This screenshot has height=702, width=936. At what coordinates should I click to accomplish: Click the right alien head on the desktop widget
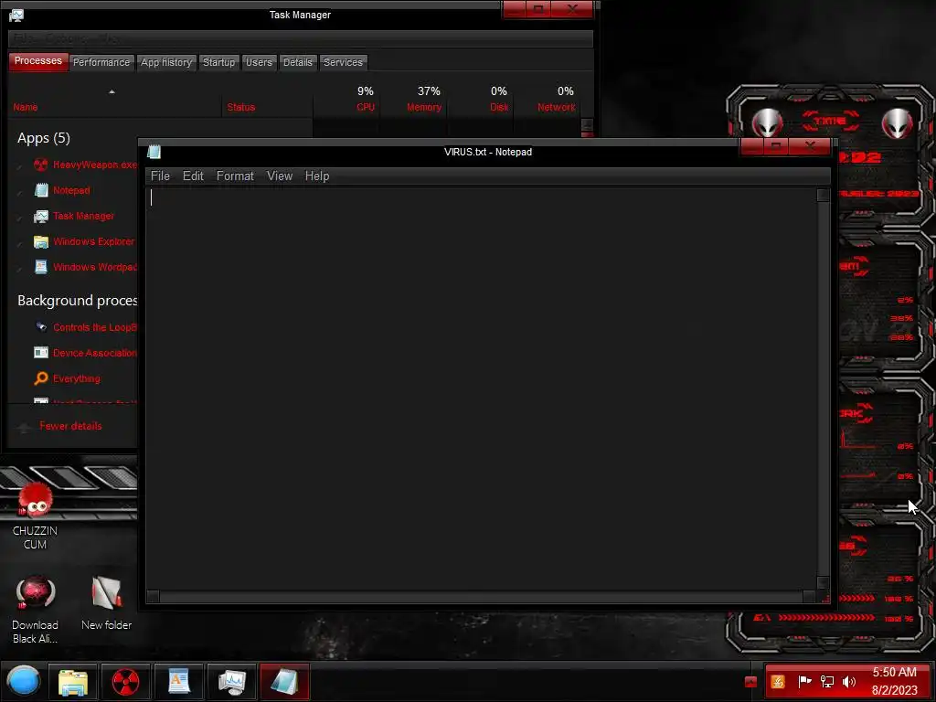click(x=898, y=123)
